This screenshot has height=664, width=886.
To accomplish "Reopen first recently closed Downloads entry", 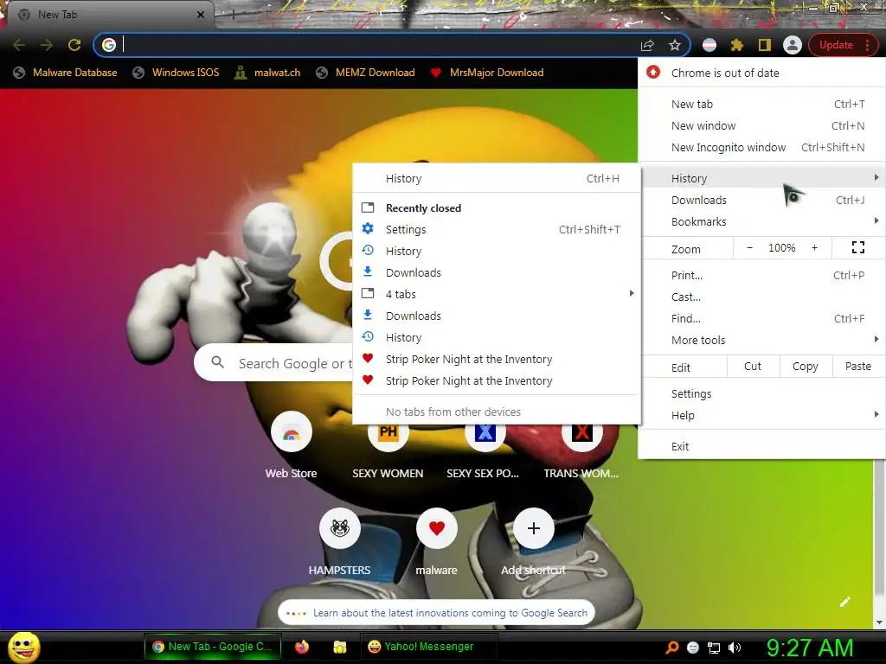I will (497, 272).
